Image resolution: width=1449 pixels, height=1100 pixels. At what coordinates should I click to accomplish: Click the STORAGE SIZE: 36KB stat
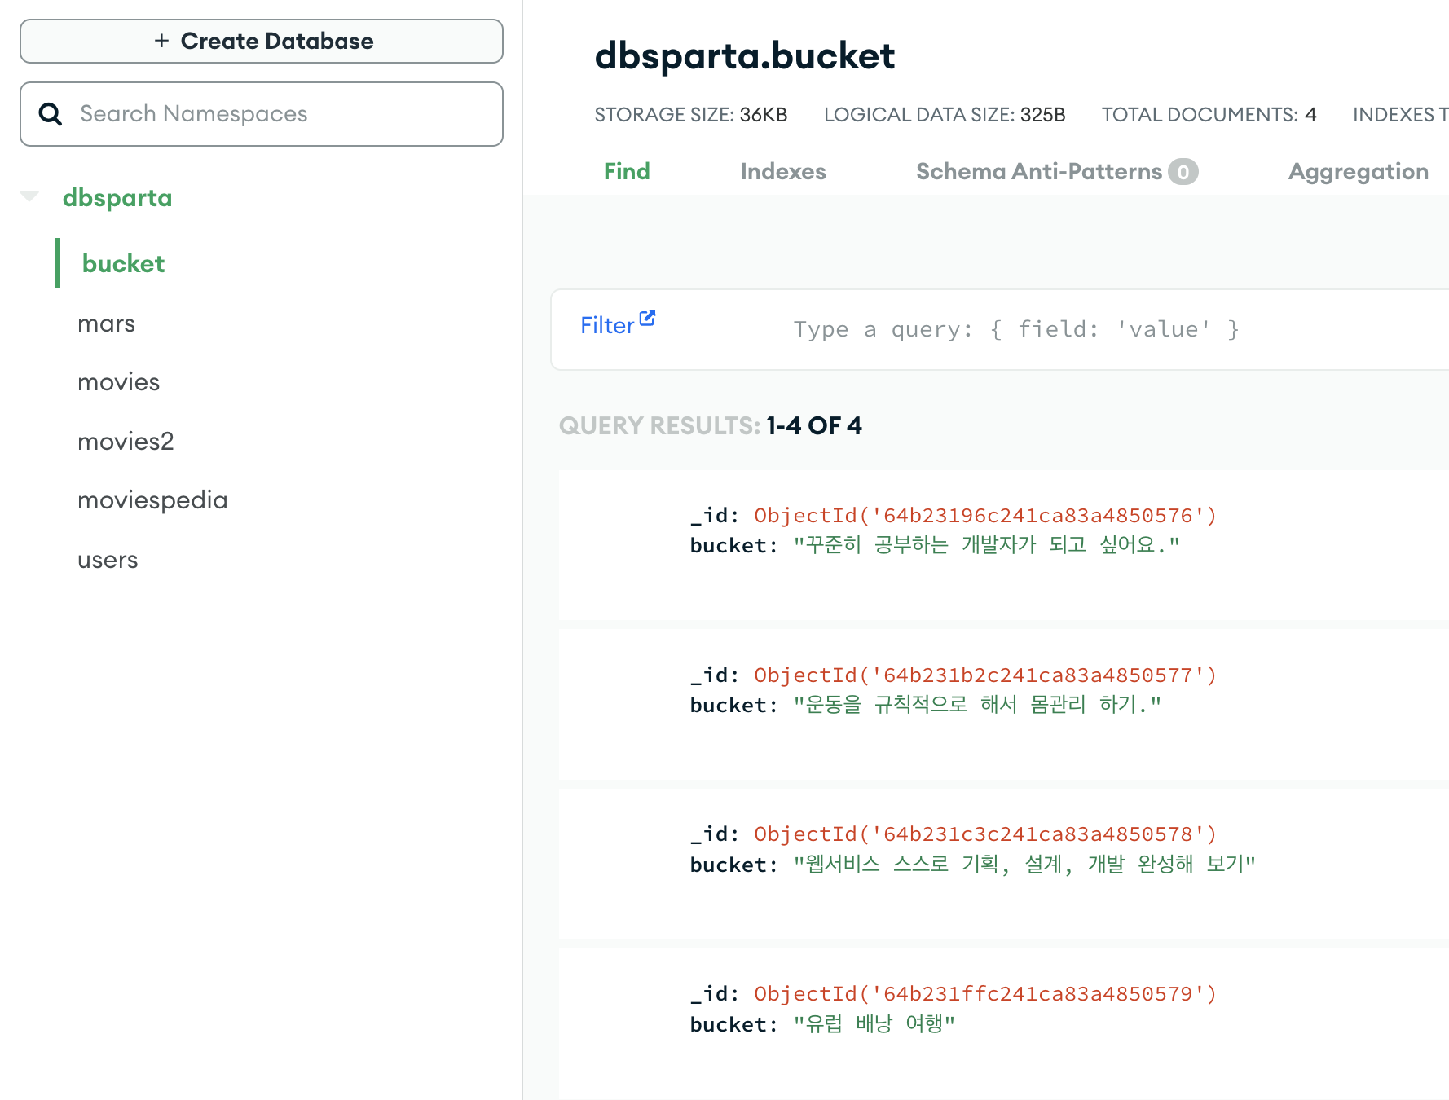point(691,115)
